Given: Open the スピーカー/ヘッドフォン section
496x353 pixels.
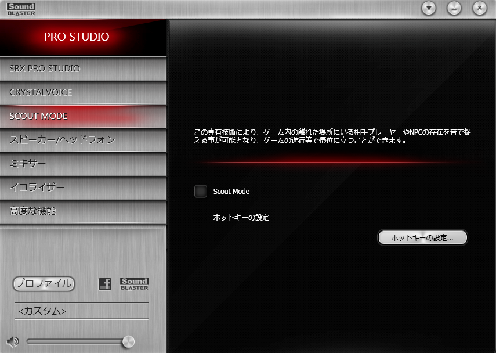Looking at the screenshot, I should coord(83,139).
